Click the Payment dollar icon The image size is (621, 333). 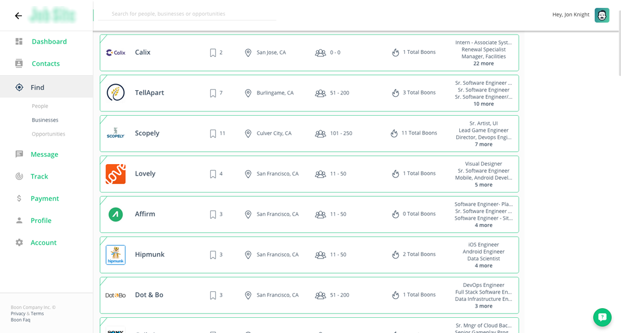point(19,199)
